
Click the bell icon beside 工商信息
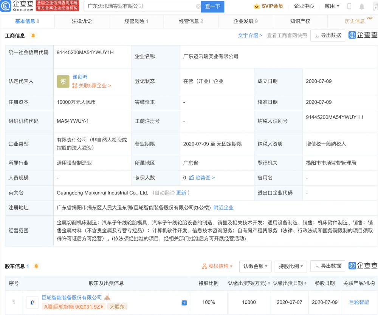point(33,36)
